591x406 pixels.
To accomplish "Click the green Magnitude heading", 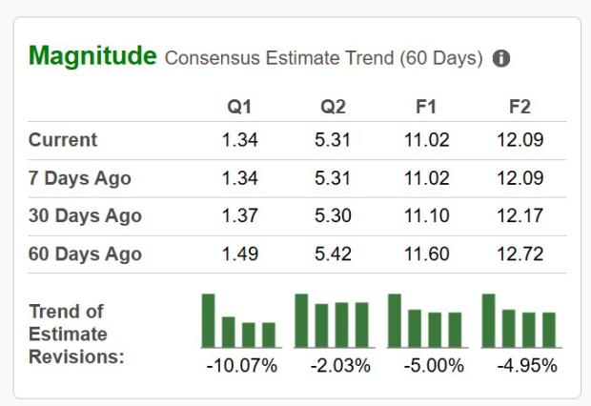I will click(x=92, y=55).
